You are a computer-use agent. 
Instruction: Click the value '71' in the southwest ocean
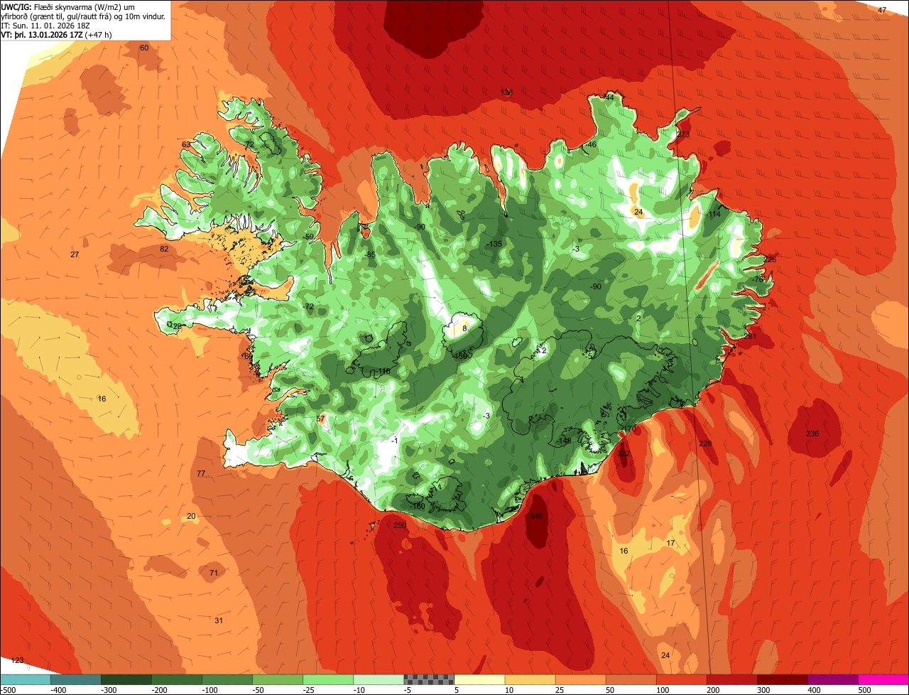point(213,573)
